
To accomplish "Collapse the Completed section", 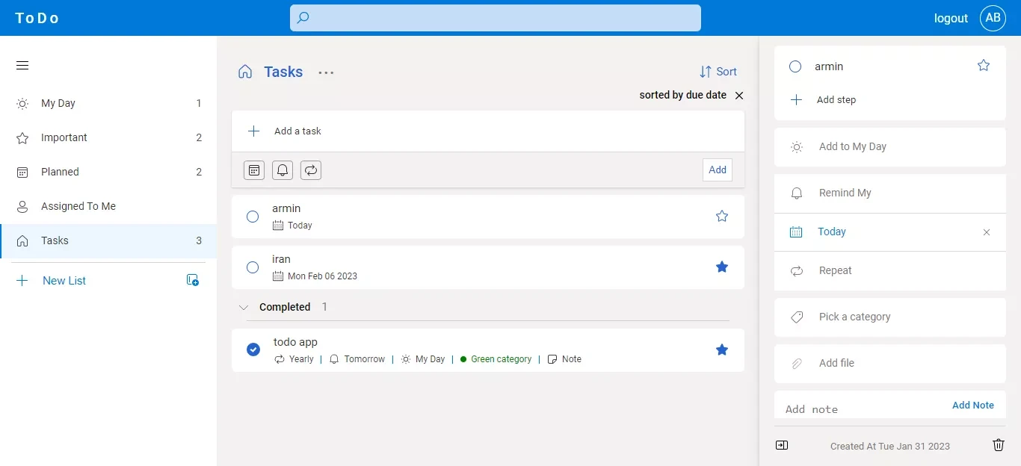I will (x=243, y=307).
